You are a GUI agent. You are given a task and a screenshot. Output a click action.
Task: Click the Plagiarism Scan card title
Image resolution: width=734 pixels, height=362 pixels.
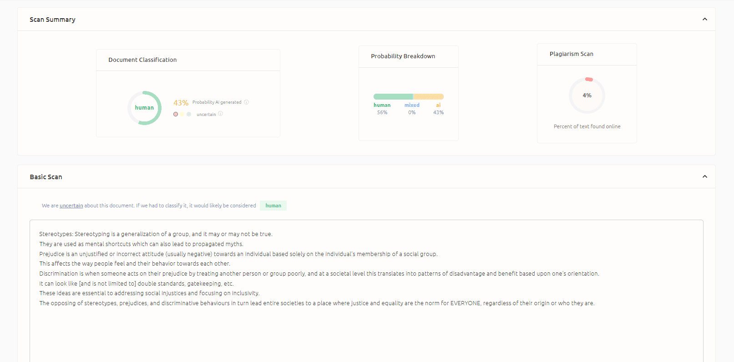point(571,54)
